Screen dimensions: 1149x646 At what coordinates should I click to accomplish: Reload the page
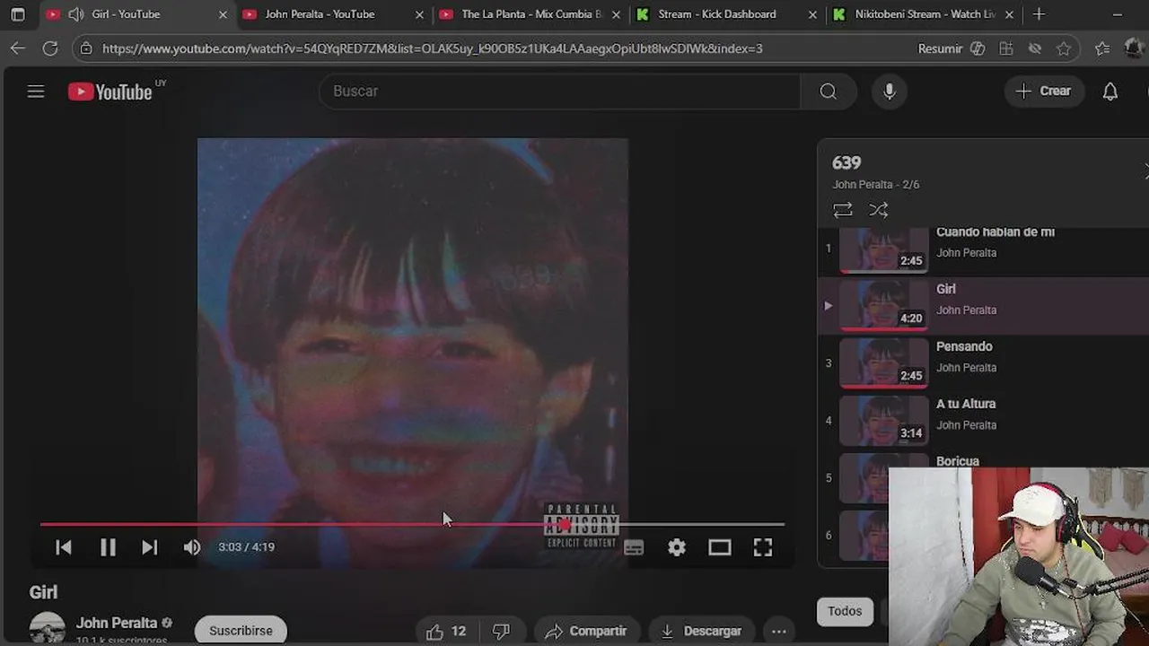coord(50,48)
